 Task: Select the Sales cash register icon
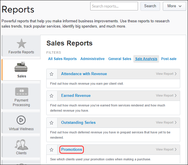click(x=21, y=67)
